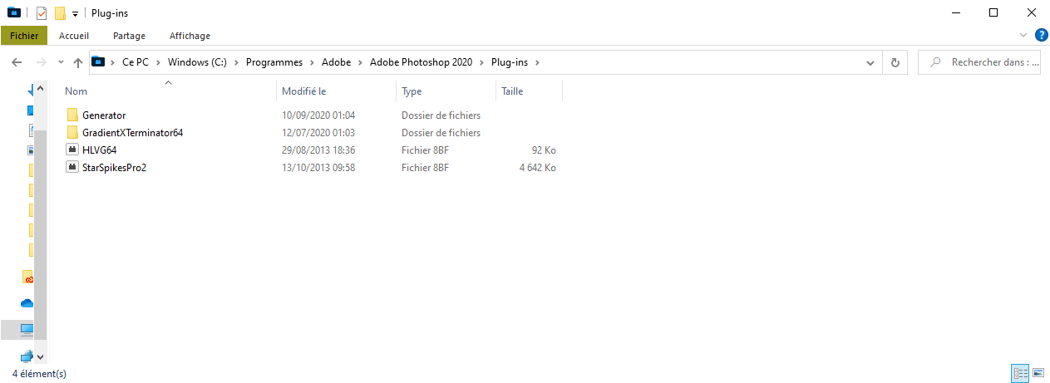This screenshot has height=383, width=1050.
Task: Click the date 13/10/2013 09:58
Action: click(x=318, y=168)
